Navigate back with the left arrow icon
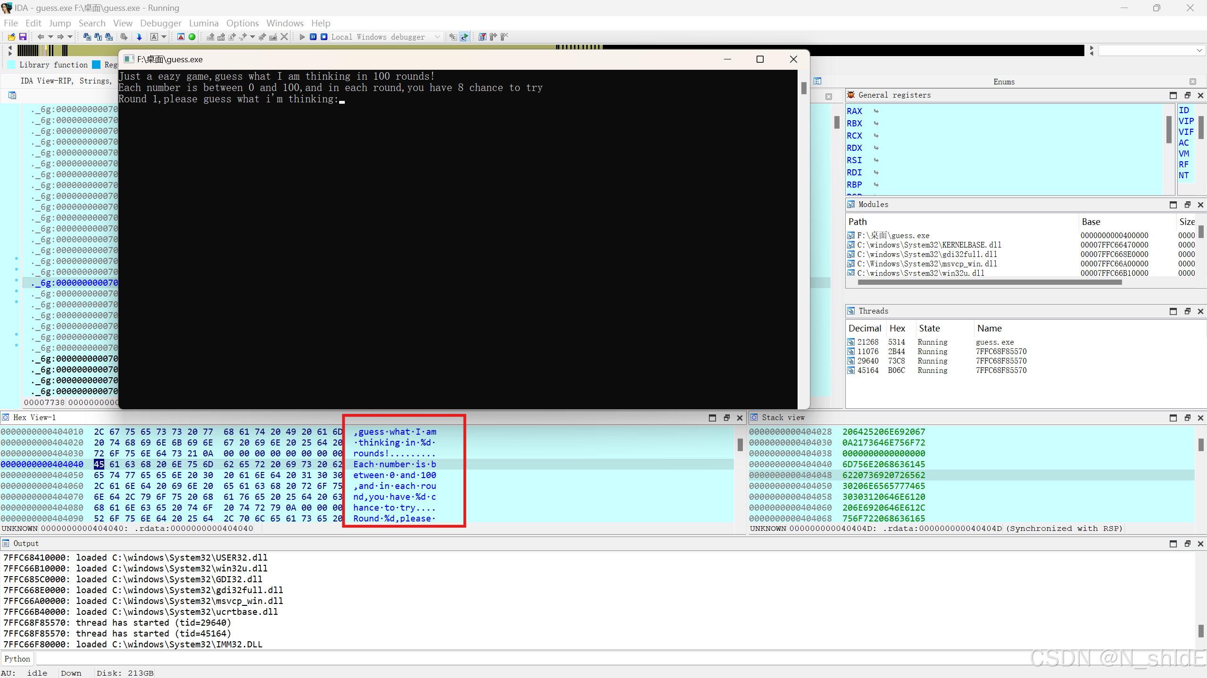This screenshot has height=678, width=1207. [42, 37]
